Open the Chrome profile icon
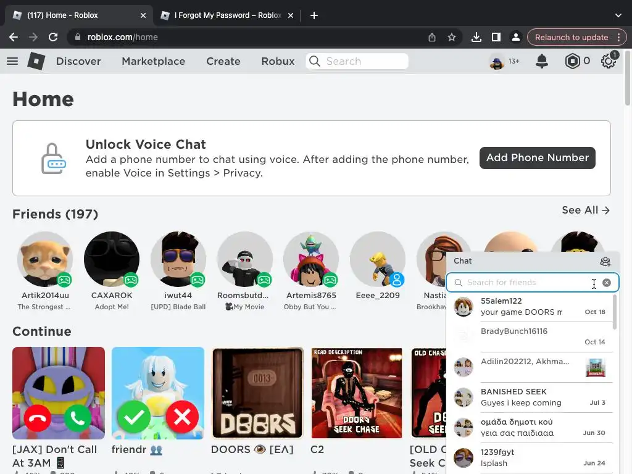 pos(515,38)
